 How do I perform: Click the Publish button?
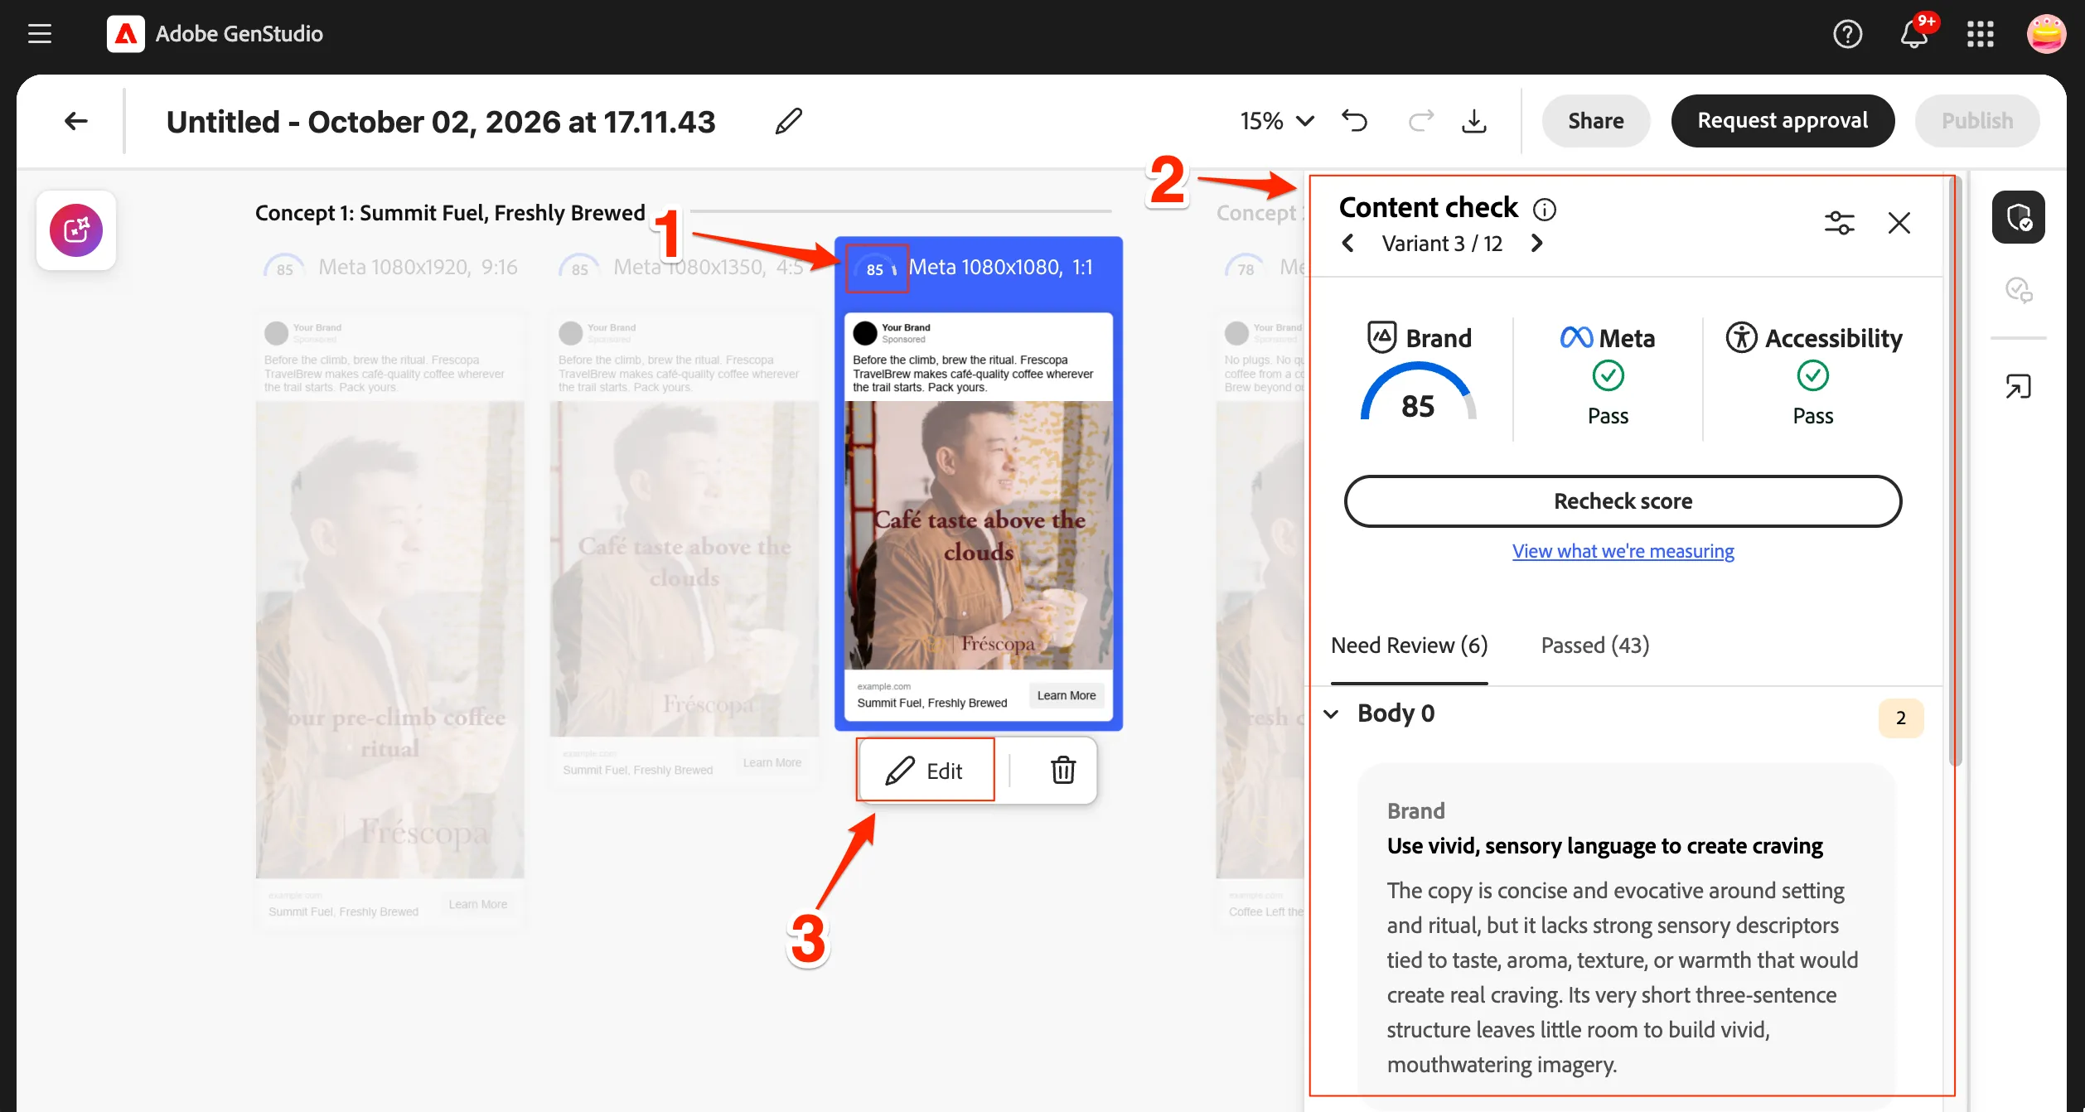(1977, 121)
